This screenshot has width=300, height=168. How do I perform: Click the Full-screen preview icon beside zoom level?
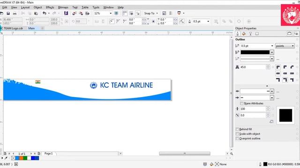tap(116, 13)
